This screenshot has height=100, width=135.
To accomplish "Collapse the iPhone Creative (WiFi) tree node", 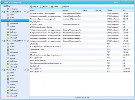I will pyautogui.click(x=2, y=41).
